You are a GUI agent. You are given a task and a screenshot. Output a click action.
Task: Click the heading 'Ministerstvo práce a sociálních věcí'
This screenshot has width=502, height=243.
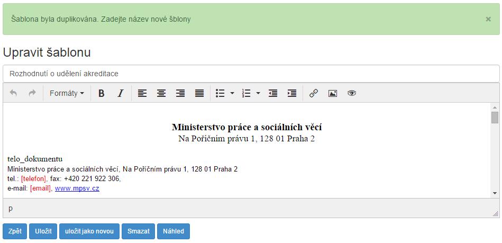tap(247, 127)
